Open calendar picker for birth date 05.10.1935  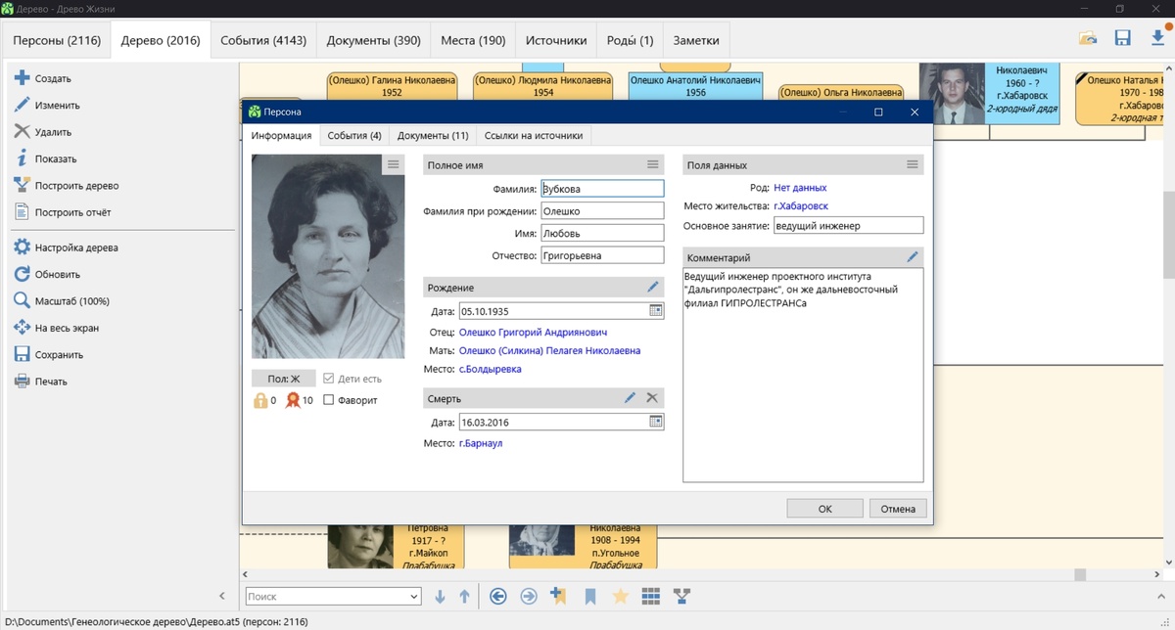656,311
